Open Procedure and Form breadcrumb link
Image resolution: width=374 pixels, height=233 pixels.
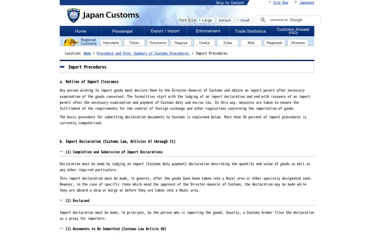point(143,54)
